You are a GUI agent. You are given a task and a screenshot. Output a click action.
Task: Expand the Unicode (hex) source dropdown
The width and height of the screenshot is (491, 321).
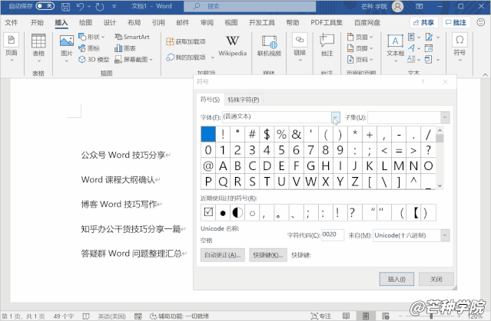445,234
